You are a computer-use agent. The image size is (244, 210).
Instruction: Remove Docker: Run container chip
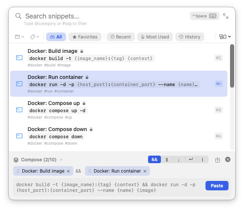(145, 171)
